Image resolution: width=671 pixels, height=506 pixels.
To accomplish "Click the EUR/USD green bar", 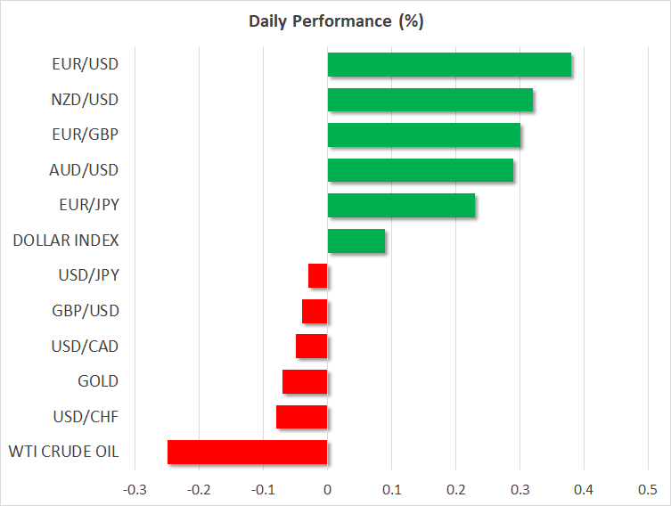I will click(x=449, y=65).
